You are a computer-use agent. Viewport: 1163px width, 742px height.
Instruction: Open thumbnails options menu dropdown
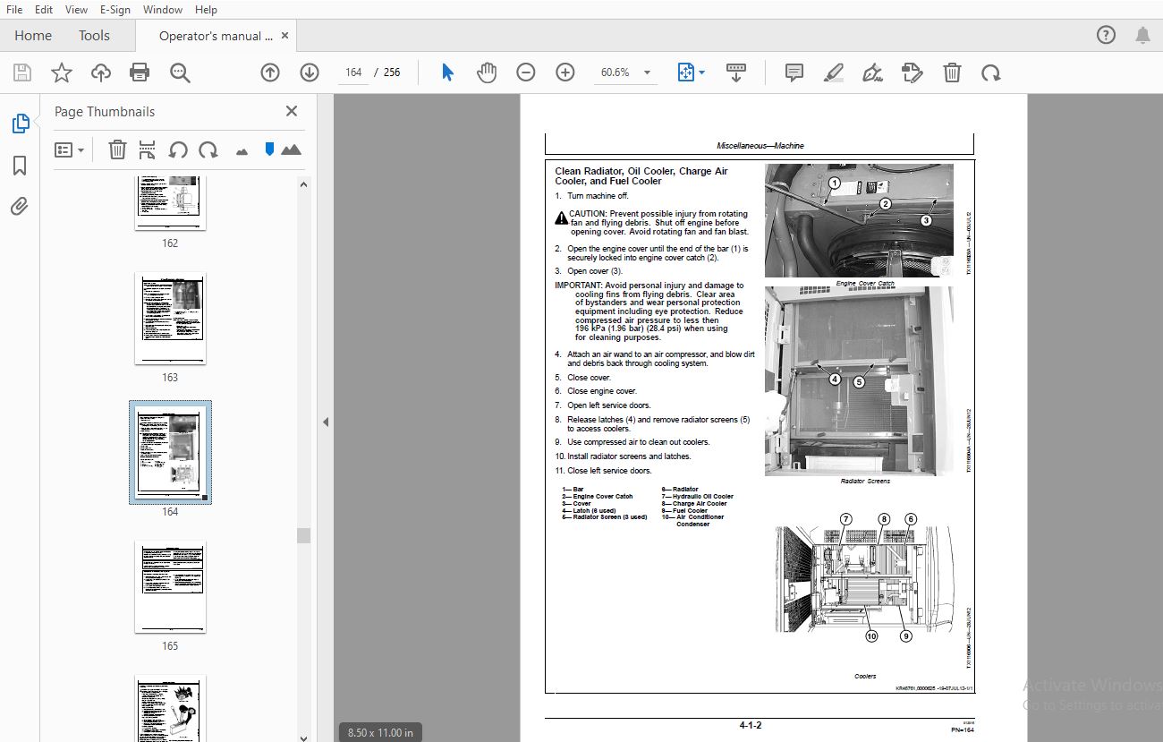pyautogui.click(x=69, y=149)
